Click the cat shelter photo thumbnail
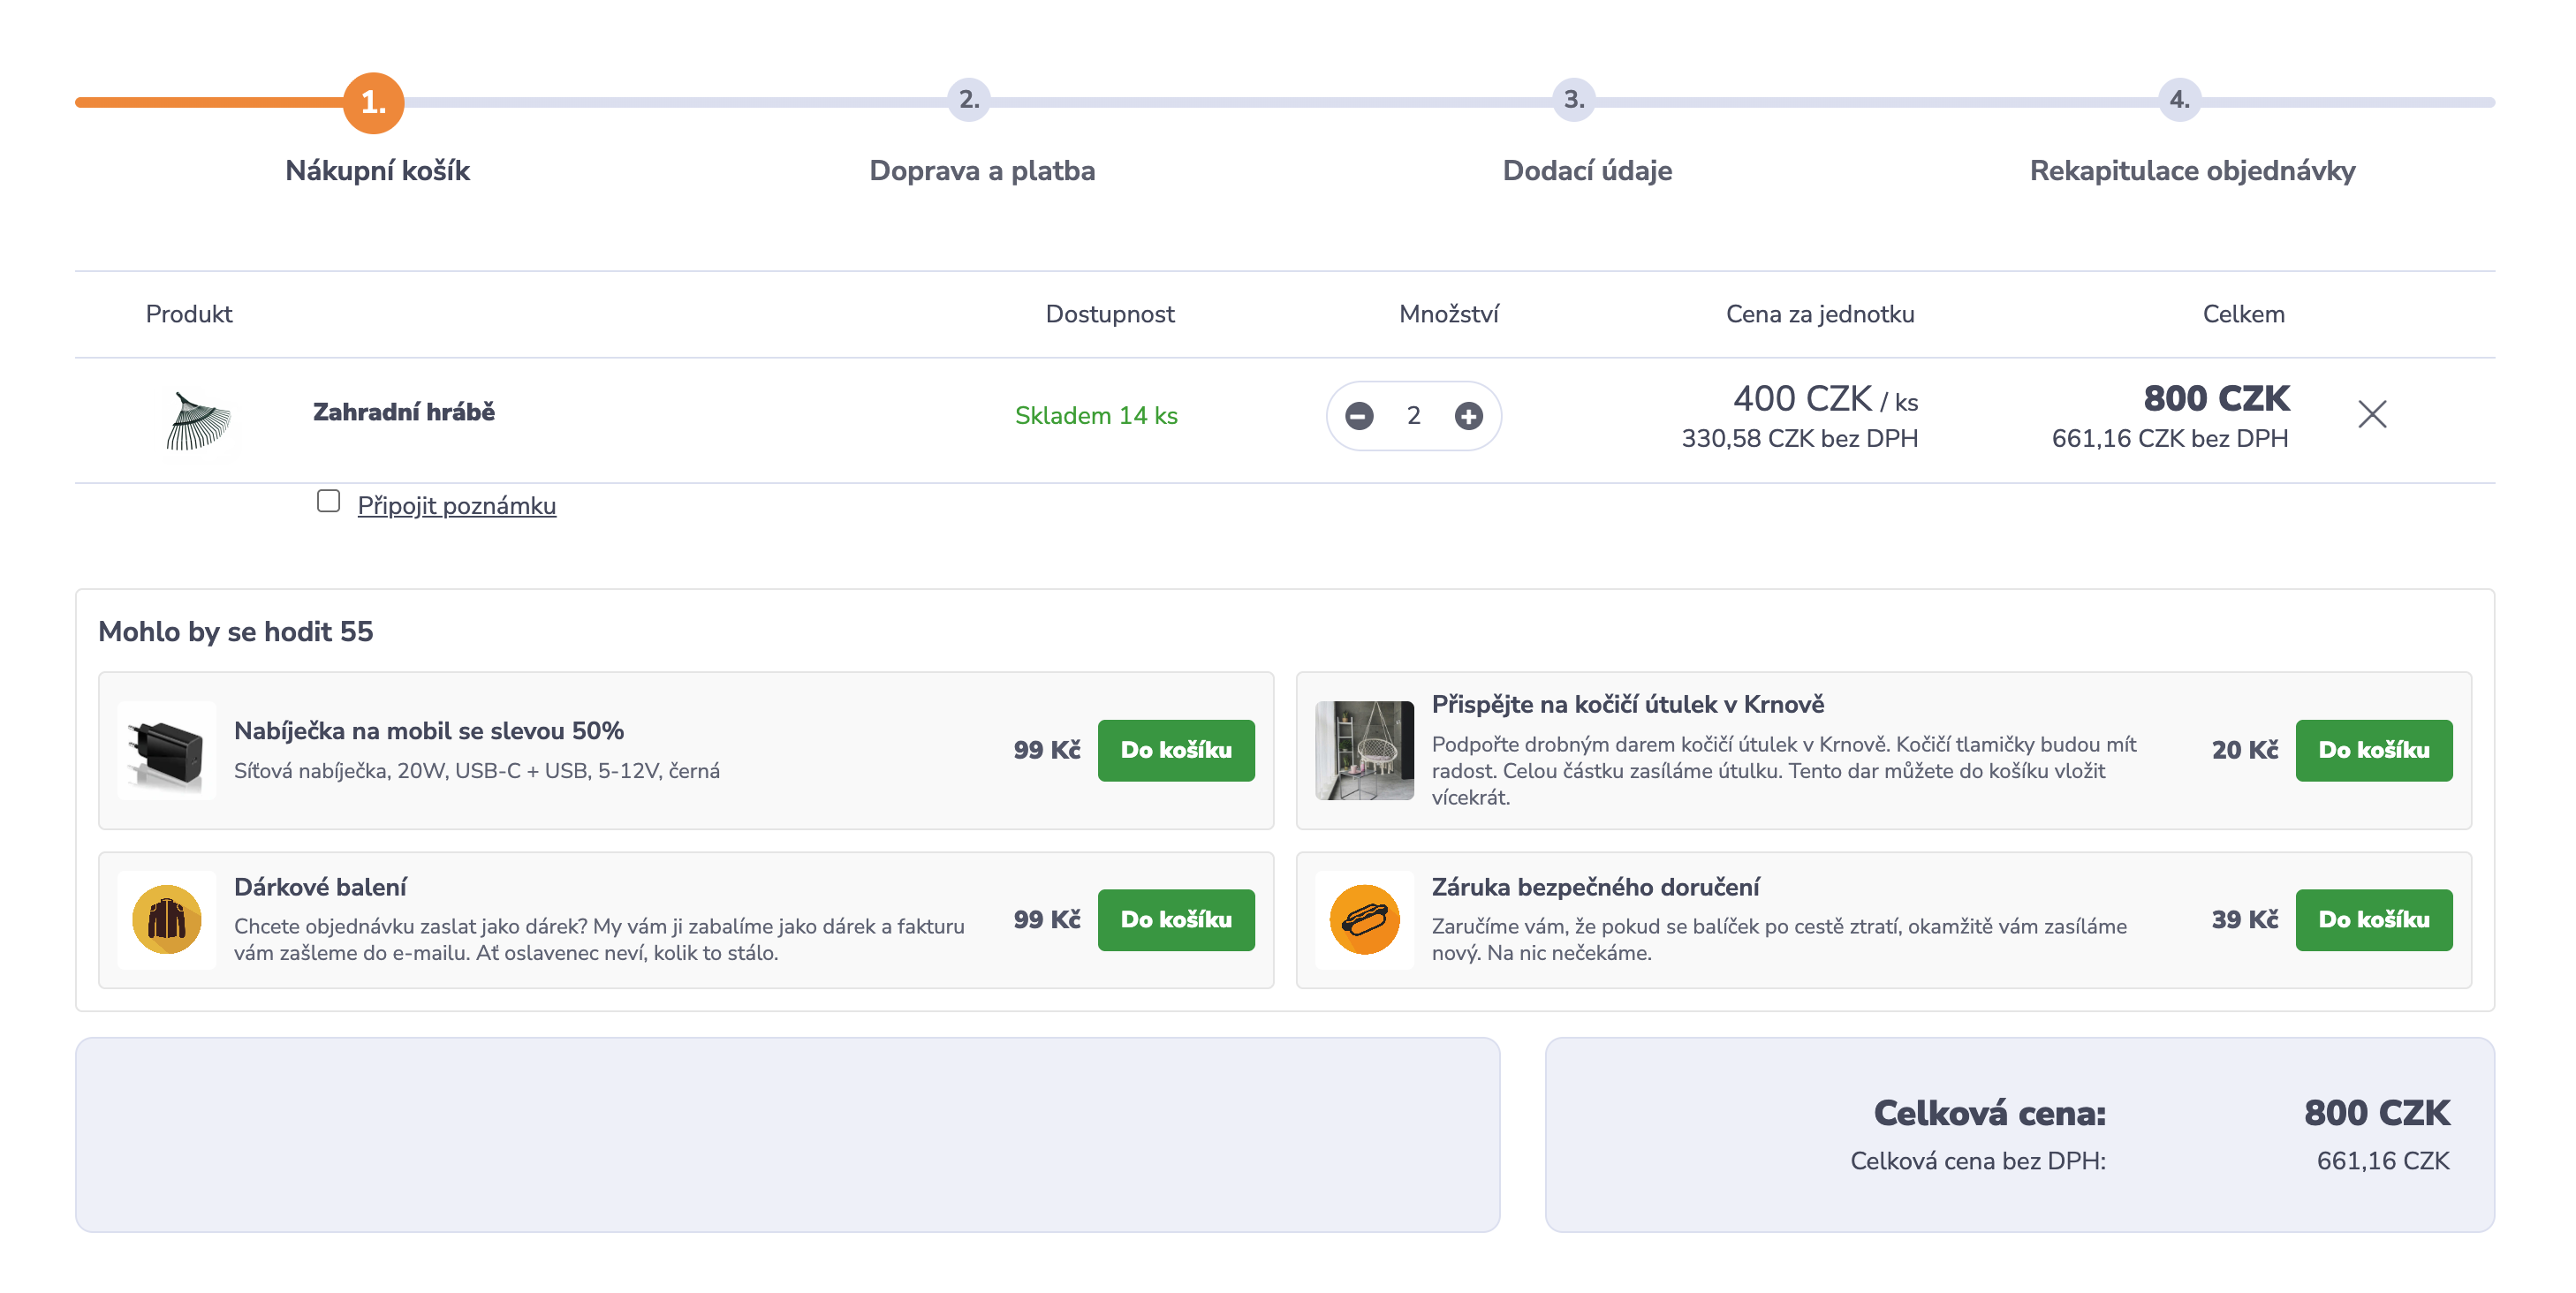The image size is (2576, 1293). [x=1364, y=750]
